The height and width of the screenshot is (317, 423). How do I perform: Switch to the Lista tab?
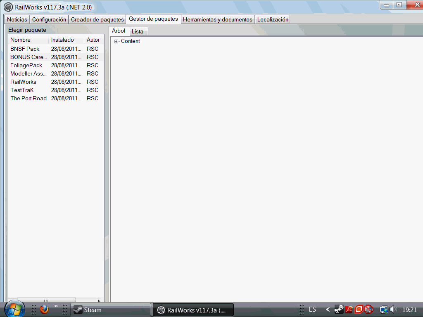138,31
